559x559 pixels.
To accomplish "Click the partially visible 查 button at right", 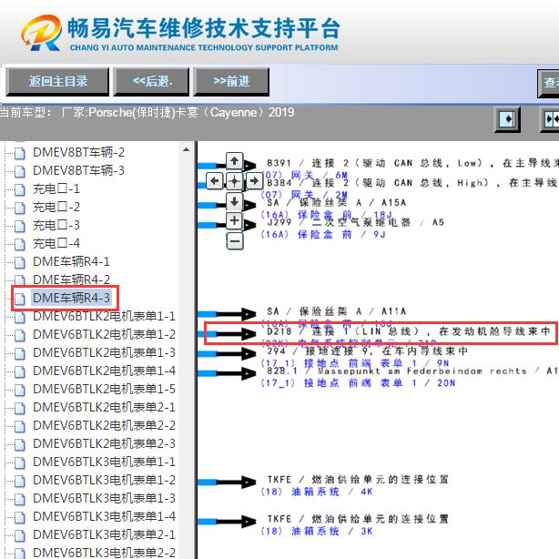I will pyautogui.click(x=549, y=83).
